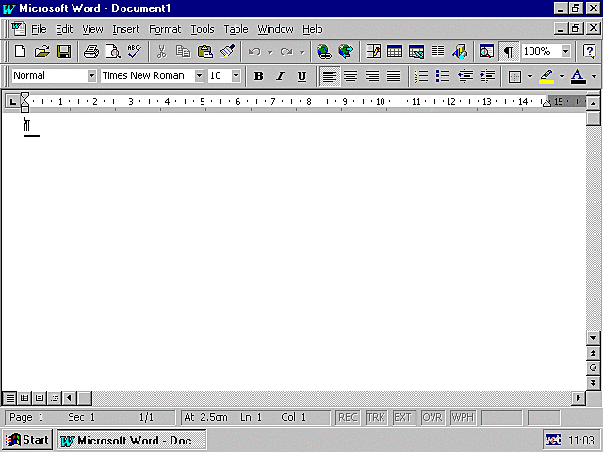Activate the Format Painter brush

(227, 52)
